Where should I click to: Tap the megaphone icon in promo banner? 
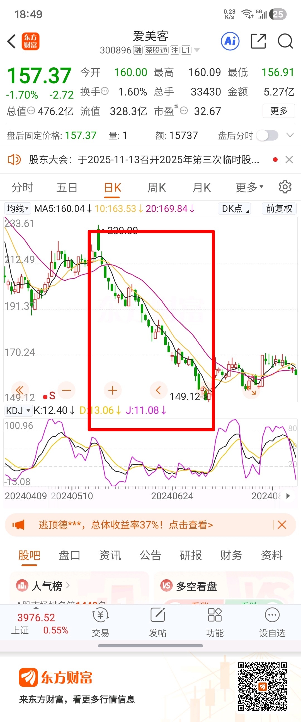tap(18, 525)
